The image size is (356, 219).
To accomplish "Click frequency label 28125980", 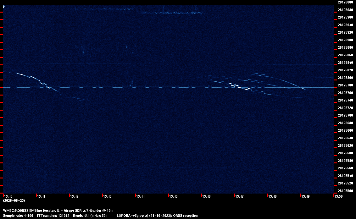I will 345,10.
